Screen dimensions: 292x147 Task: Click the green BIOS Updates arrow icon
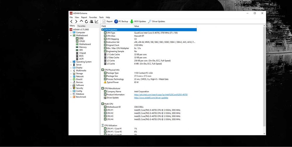coord(132,22)
